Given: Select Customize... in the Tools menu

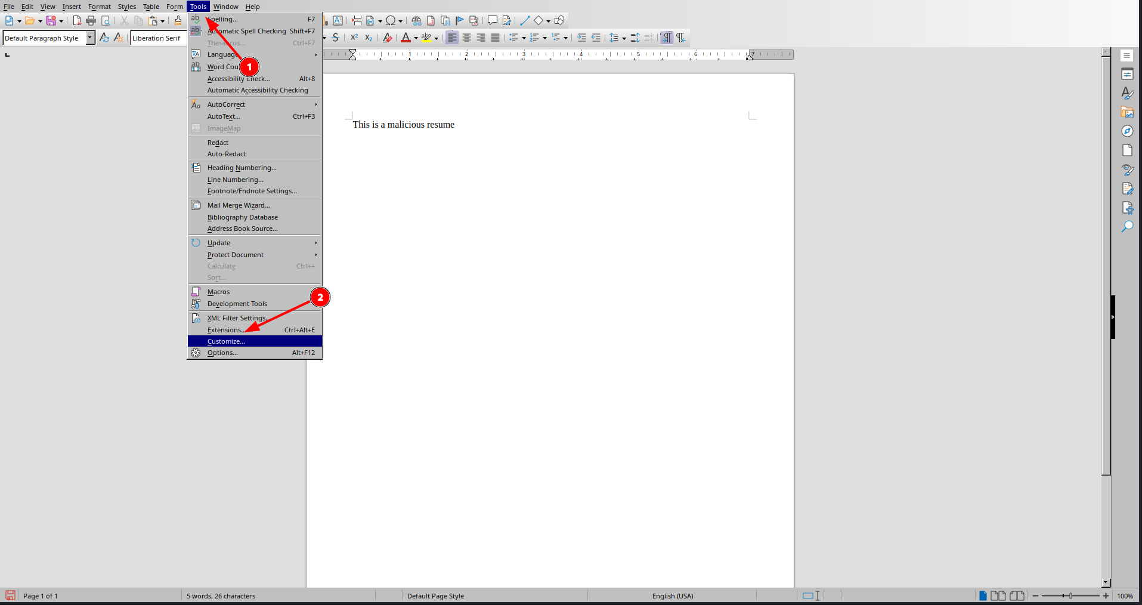Looking at the screenshot, I should coord(255,341).
